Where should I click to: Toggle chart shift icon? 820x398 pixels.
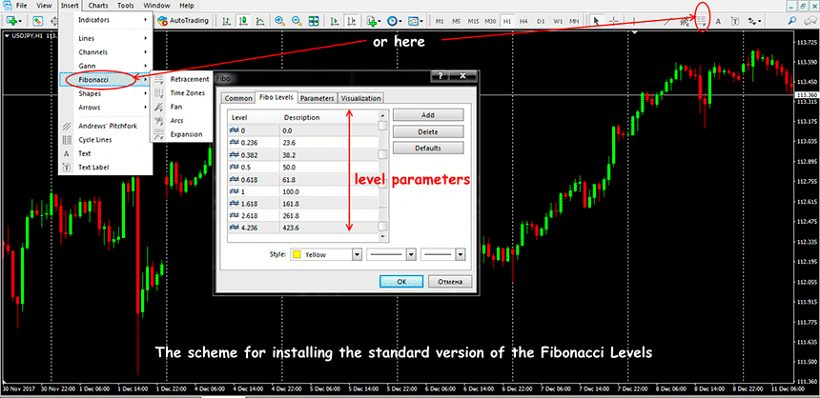tap(352, 21)
